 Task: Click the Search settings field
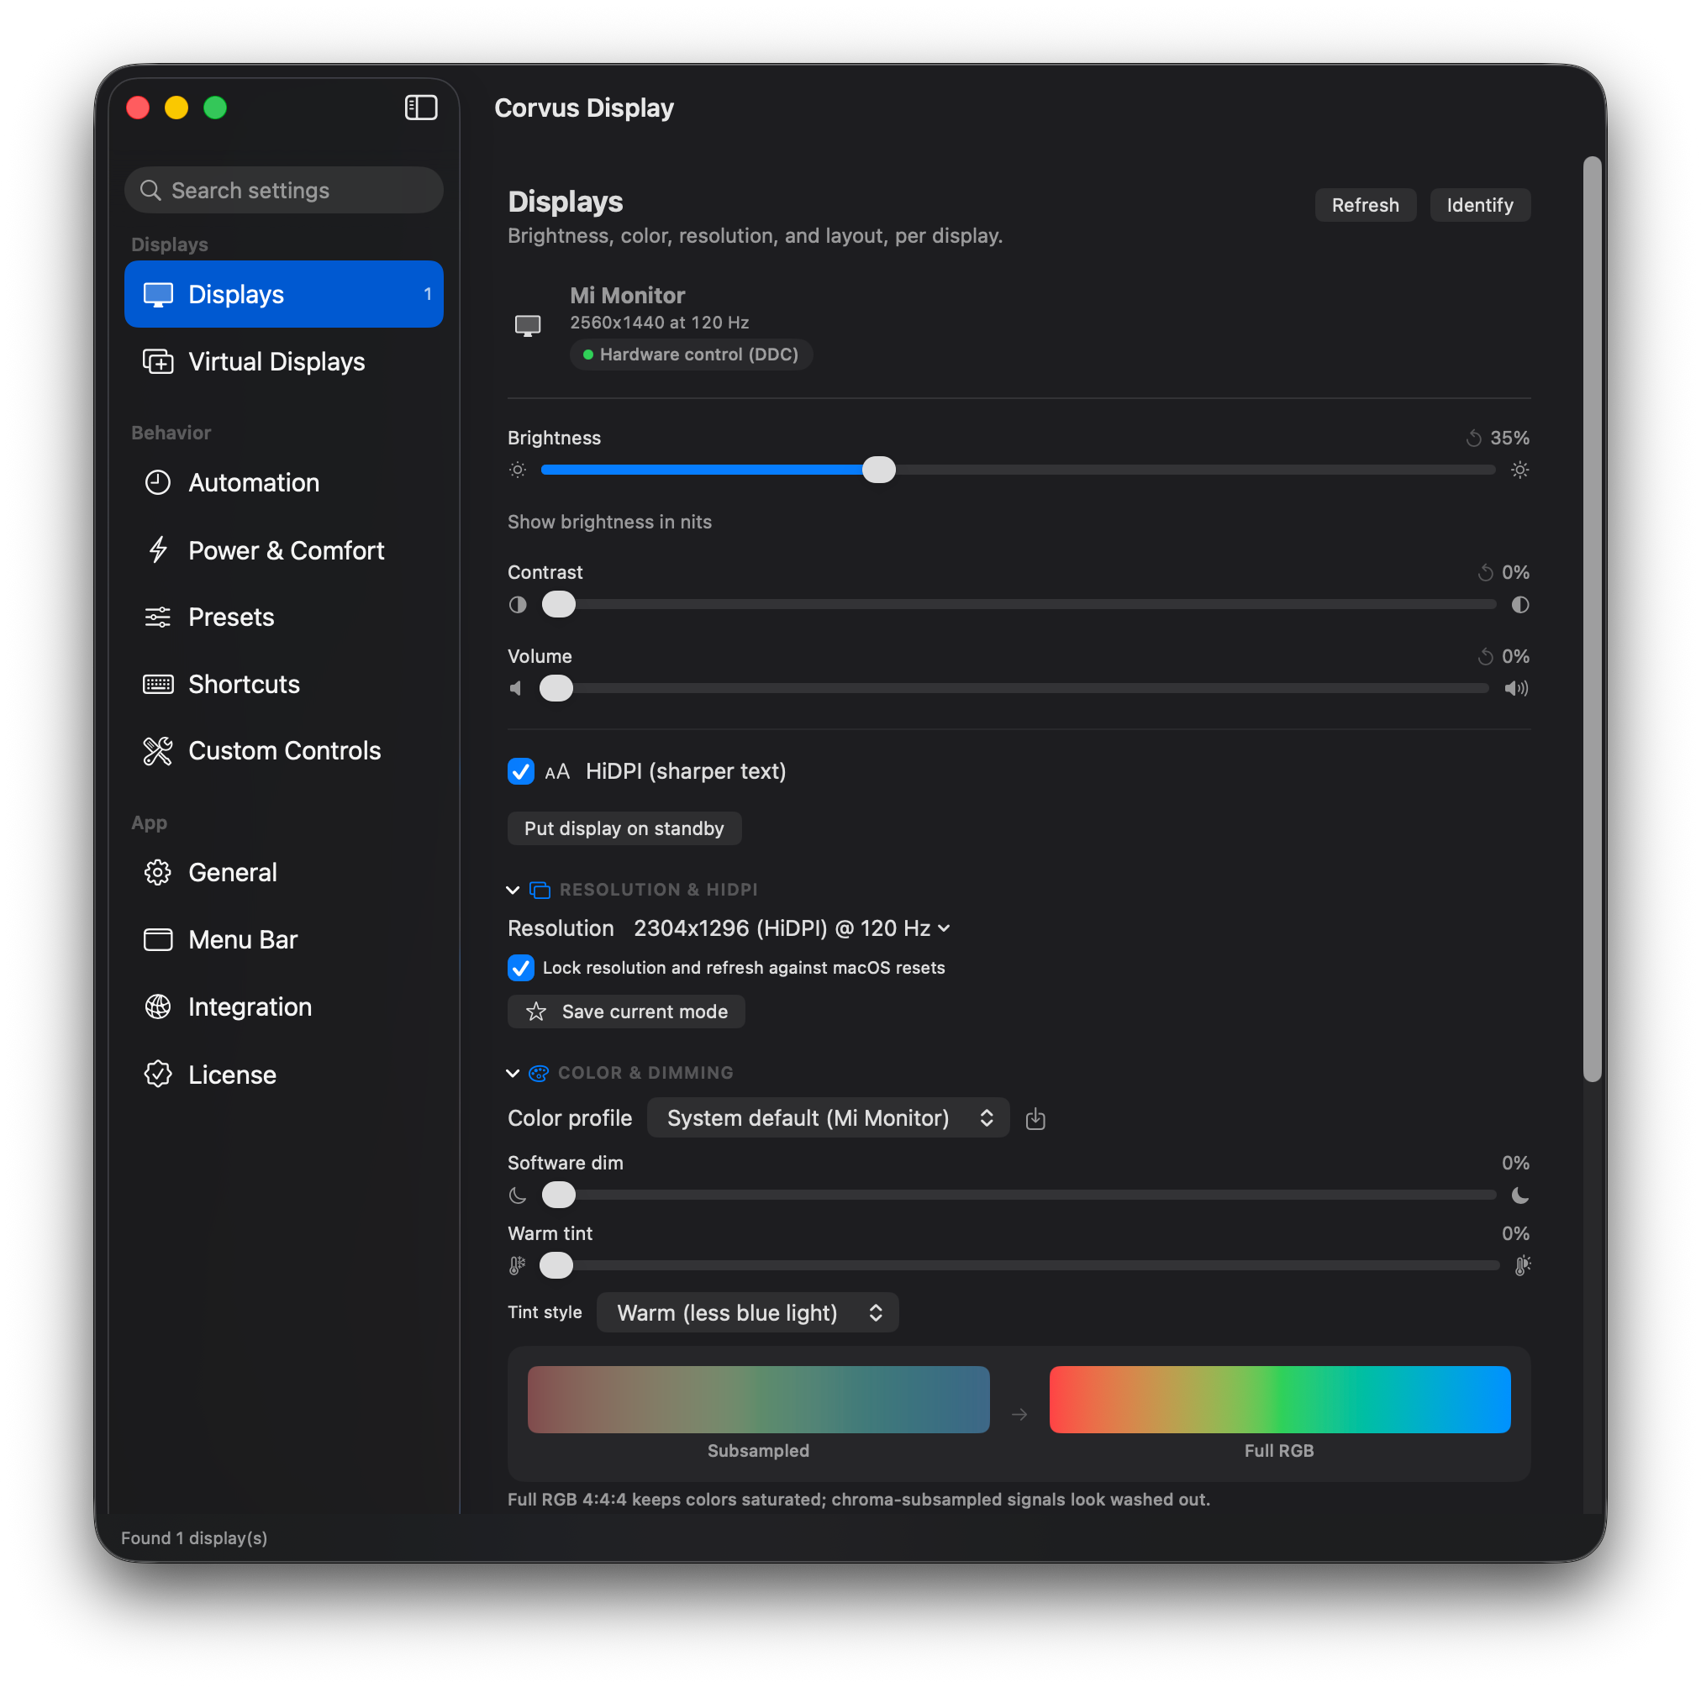click(x=283, y=190)
